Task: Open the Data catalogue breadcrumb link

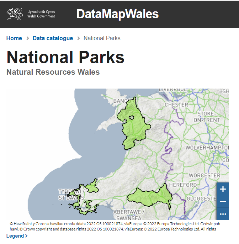Action: coord(53,38)
